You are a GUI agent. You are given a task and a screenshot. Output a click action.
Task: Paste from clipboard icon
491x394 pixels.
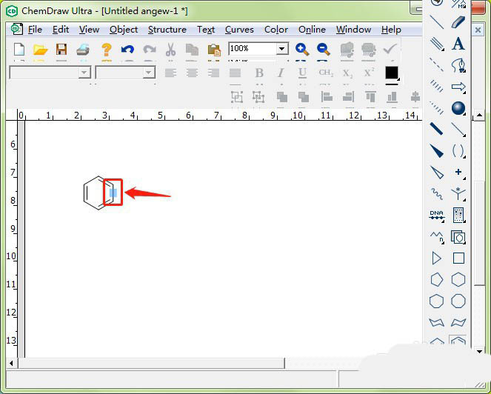(214, 50)
